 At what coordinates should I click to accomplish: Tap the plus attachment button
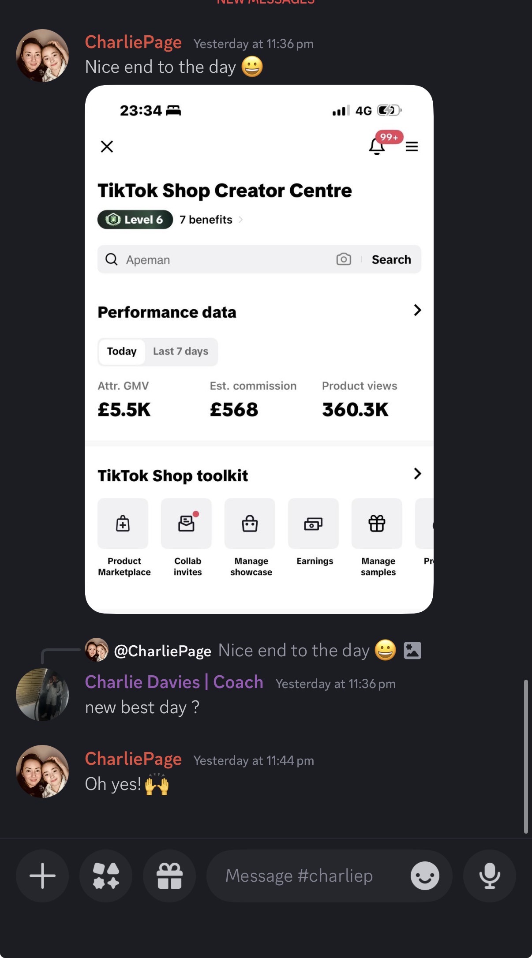pos(42,876)
